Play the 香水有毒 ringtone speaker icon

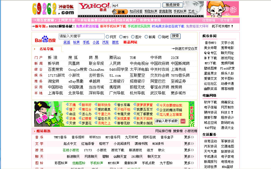click(x=116, y=104)
